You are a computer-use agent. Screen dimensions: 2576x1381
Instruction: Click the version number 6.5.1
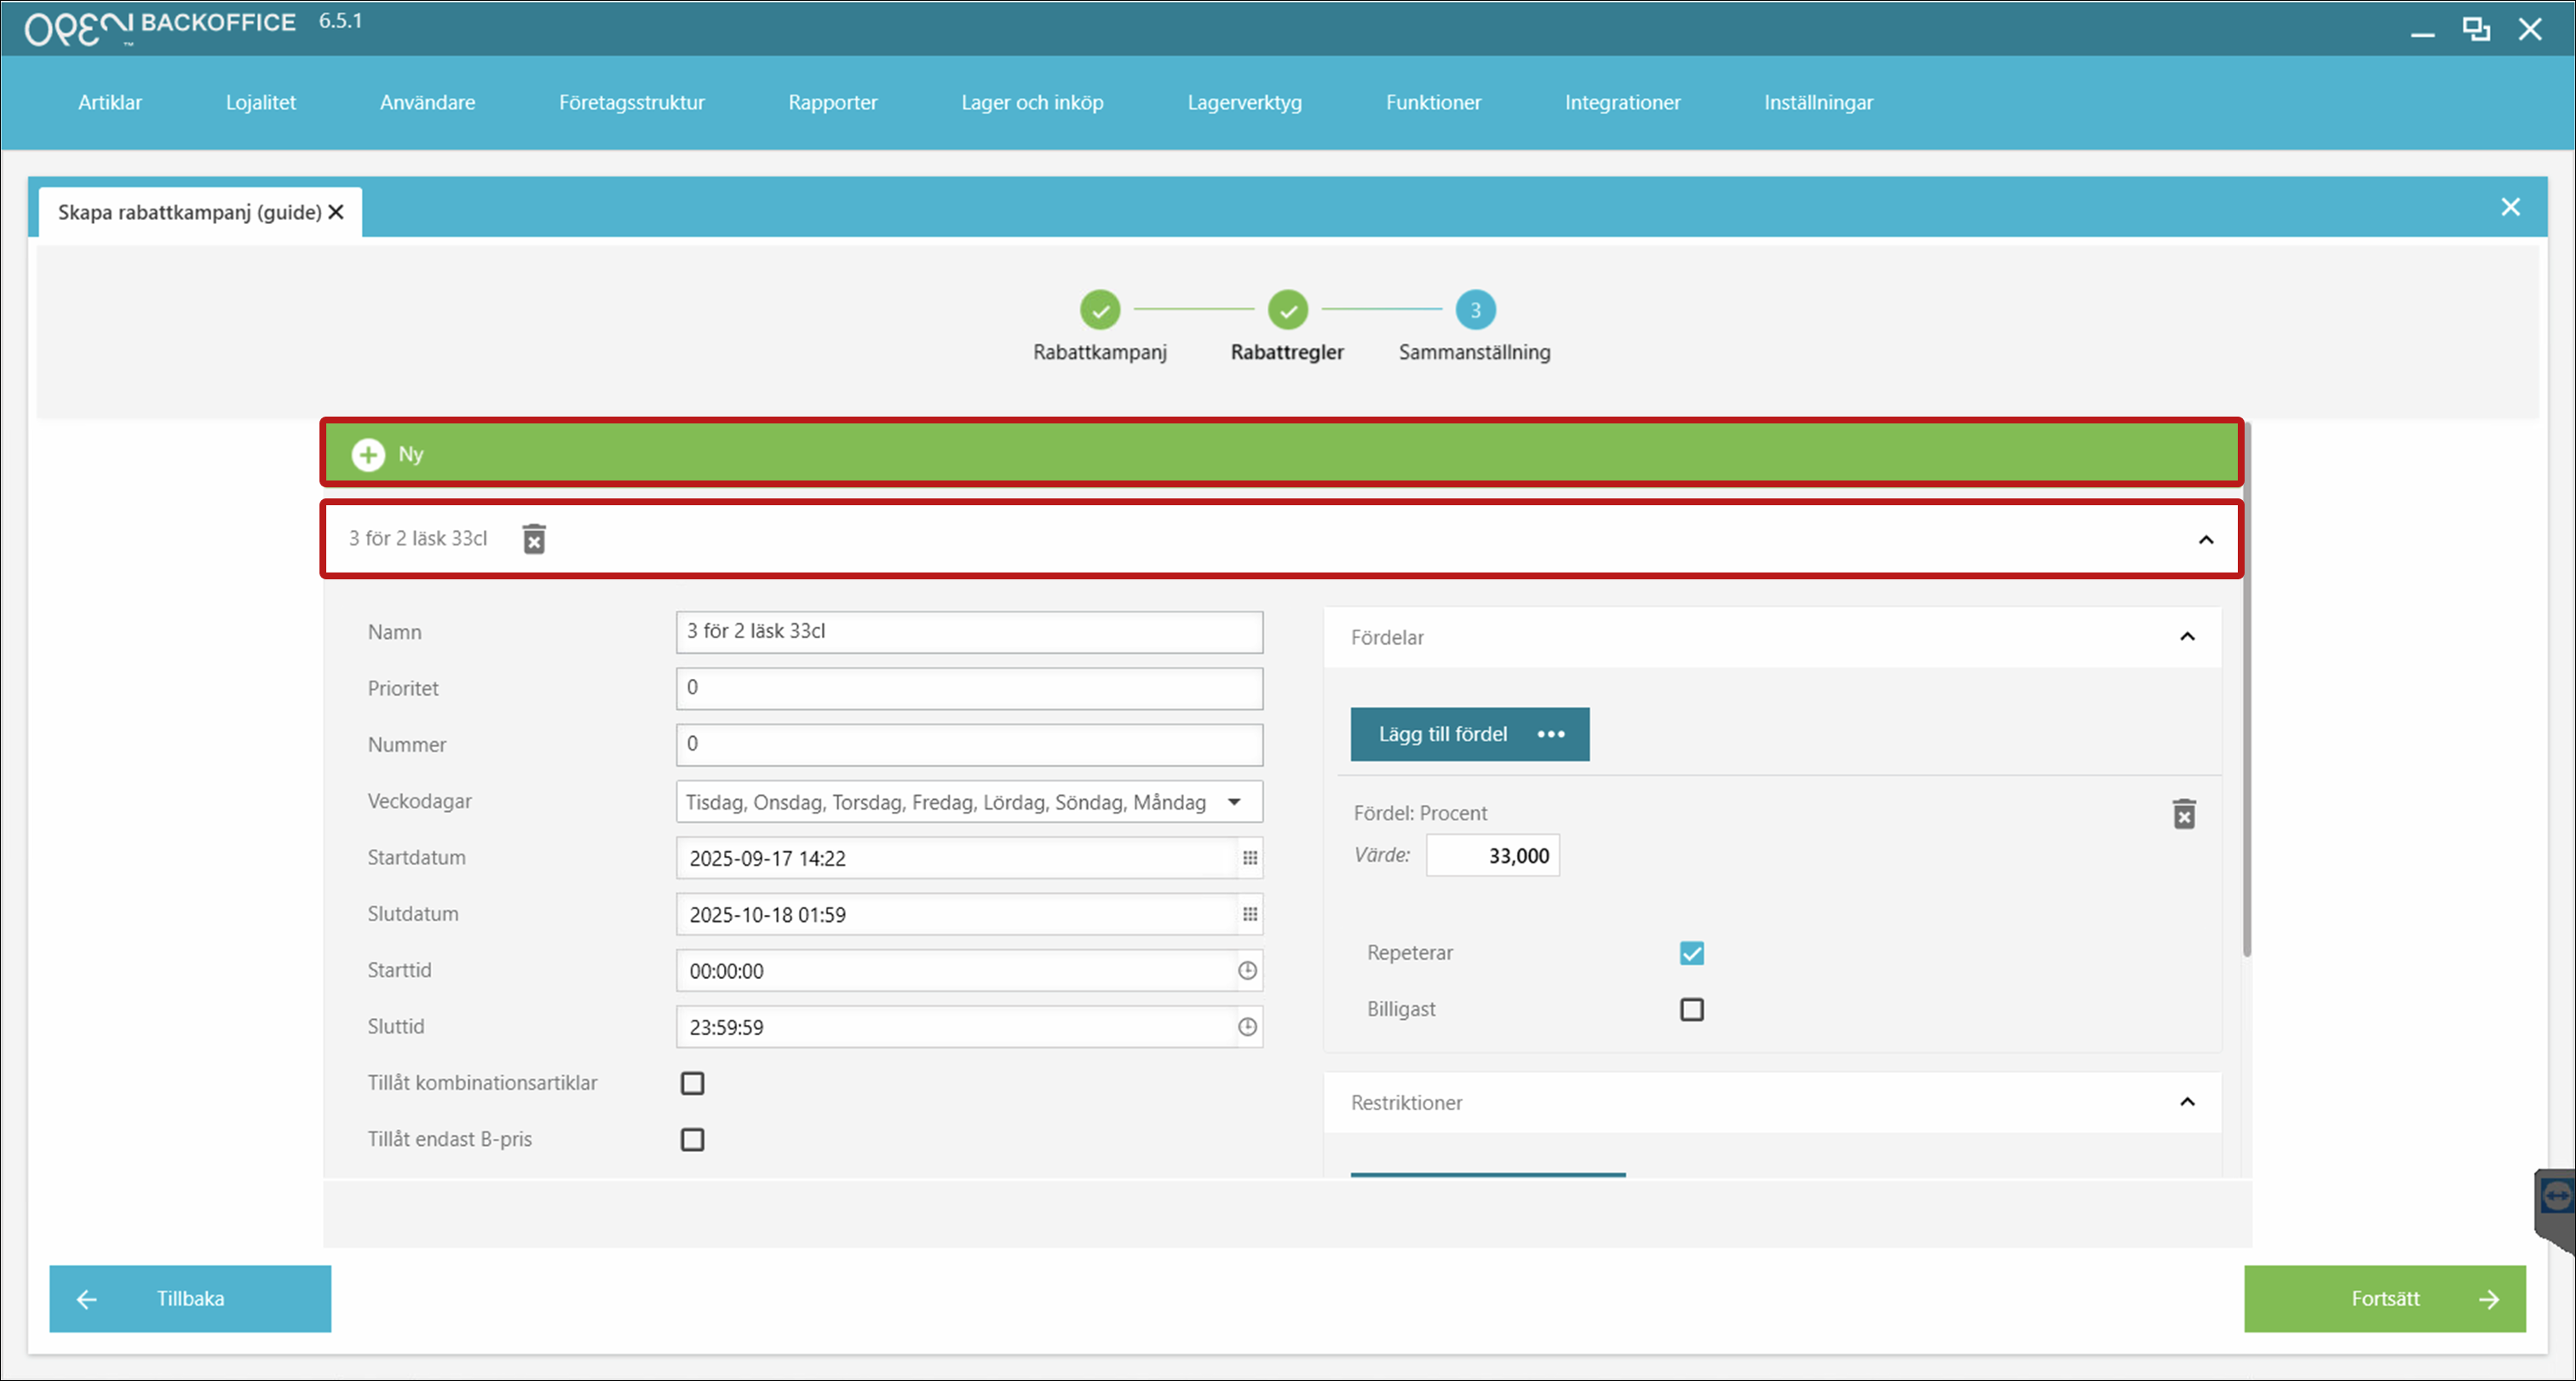pos(340,21)
